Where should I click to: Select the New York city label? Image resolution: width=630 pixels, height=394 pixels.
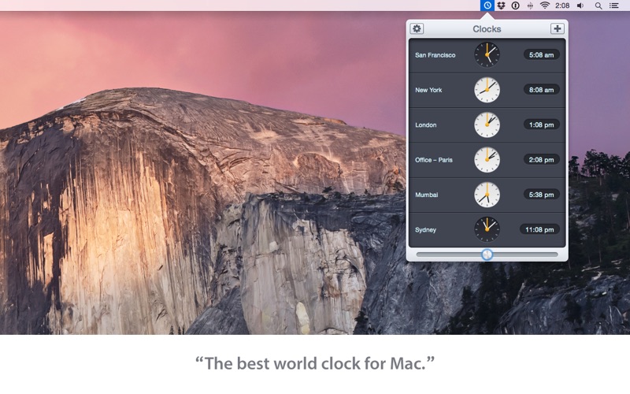click(x=428, y=90)
